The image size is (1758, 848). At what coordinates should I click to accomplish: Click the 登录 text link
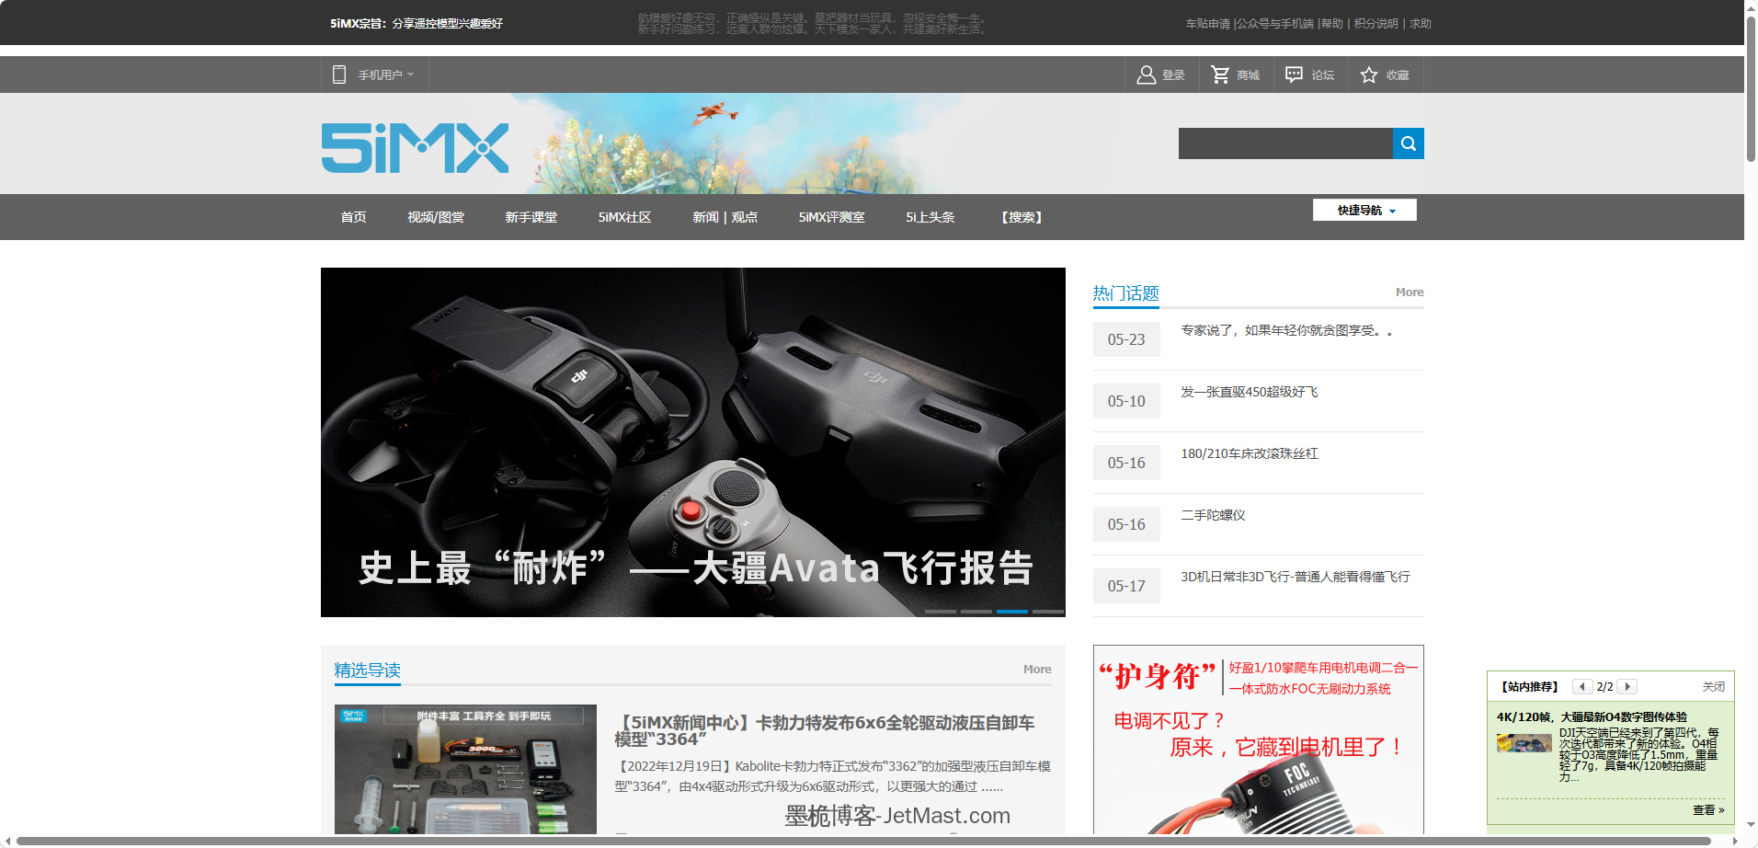click(1173, 75)
